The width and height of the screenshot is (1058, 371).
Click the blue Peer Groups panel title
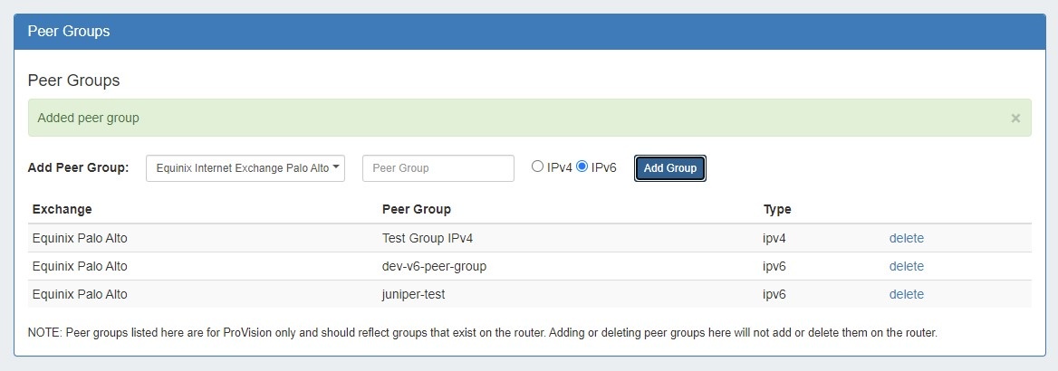[x=69, y=32]
